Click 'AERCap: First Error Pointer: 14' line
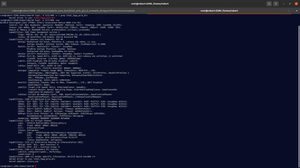The width and height of the screenshot is (300, 168). (62, 113)
